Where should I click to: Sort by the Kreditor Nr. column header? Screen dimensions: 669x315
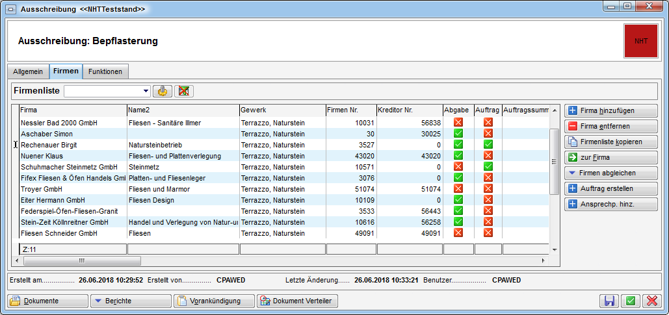click(410, 110)
